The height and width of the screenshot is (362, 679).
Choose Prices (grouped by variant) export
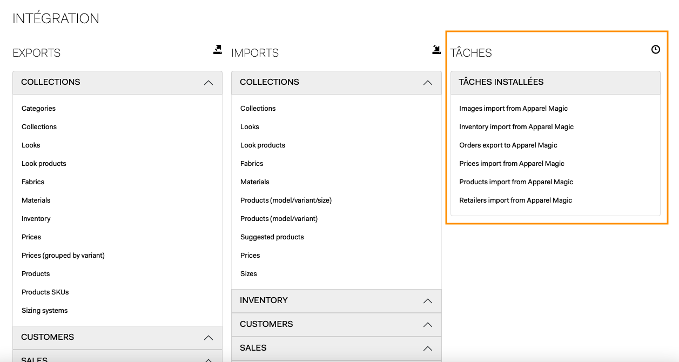(63, 256)
